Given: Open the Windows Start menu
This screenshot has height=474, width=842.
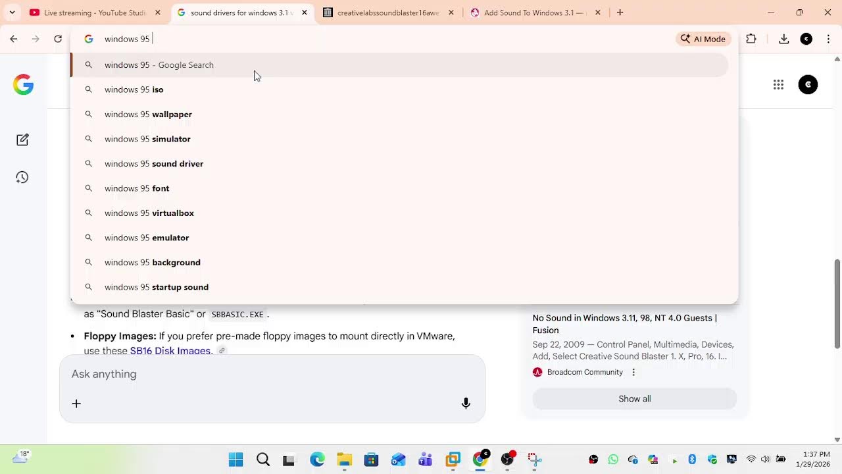Looking at the screenshot, I should tap(235, 460).
